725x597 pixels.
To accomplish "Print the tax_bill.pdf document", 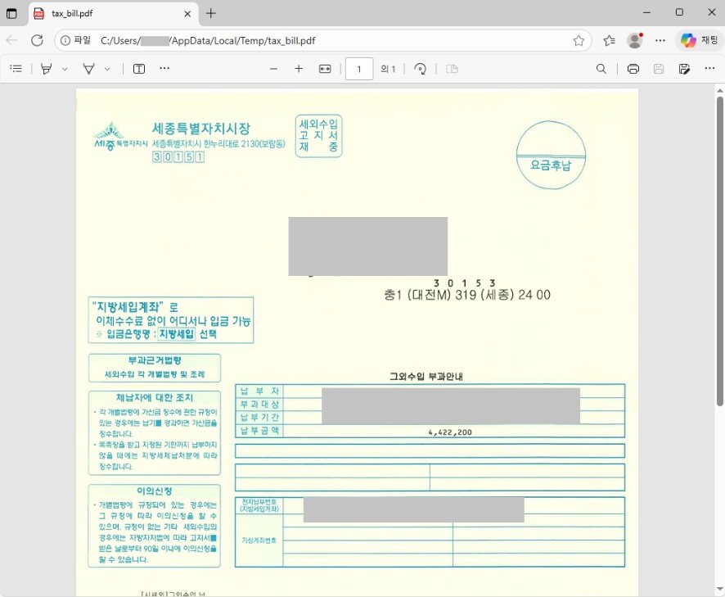I will tap(633, 69).
